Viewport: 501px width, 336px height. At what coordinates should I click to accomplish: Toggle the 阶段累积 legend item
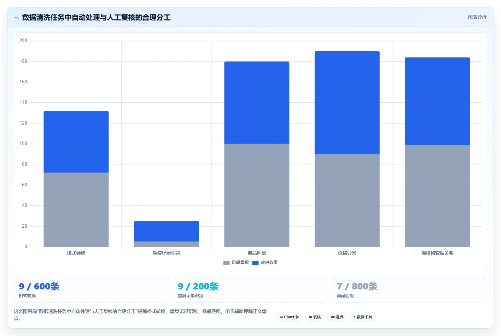pyautogui.click(x=236, y=263)
